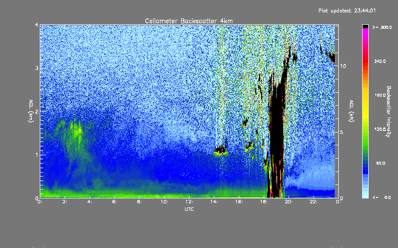
Task: Click the '180.0' colorbar tick label
Action: tap(380, 95)
